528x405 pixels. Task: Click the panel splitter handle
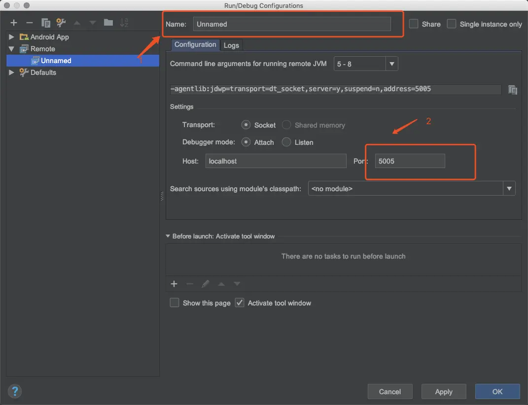click(162, 196)
